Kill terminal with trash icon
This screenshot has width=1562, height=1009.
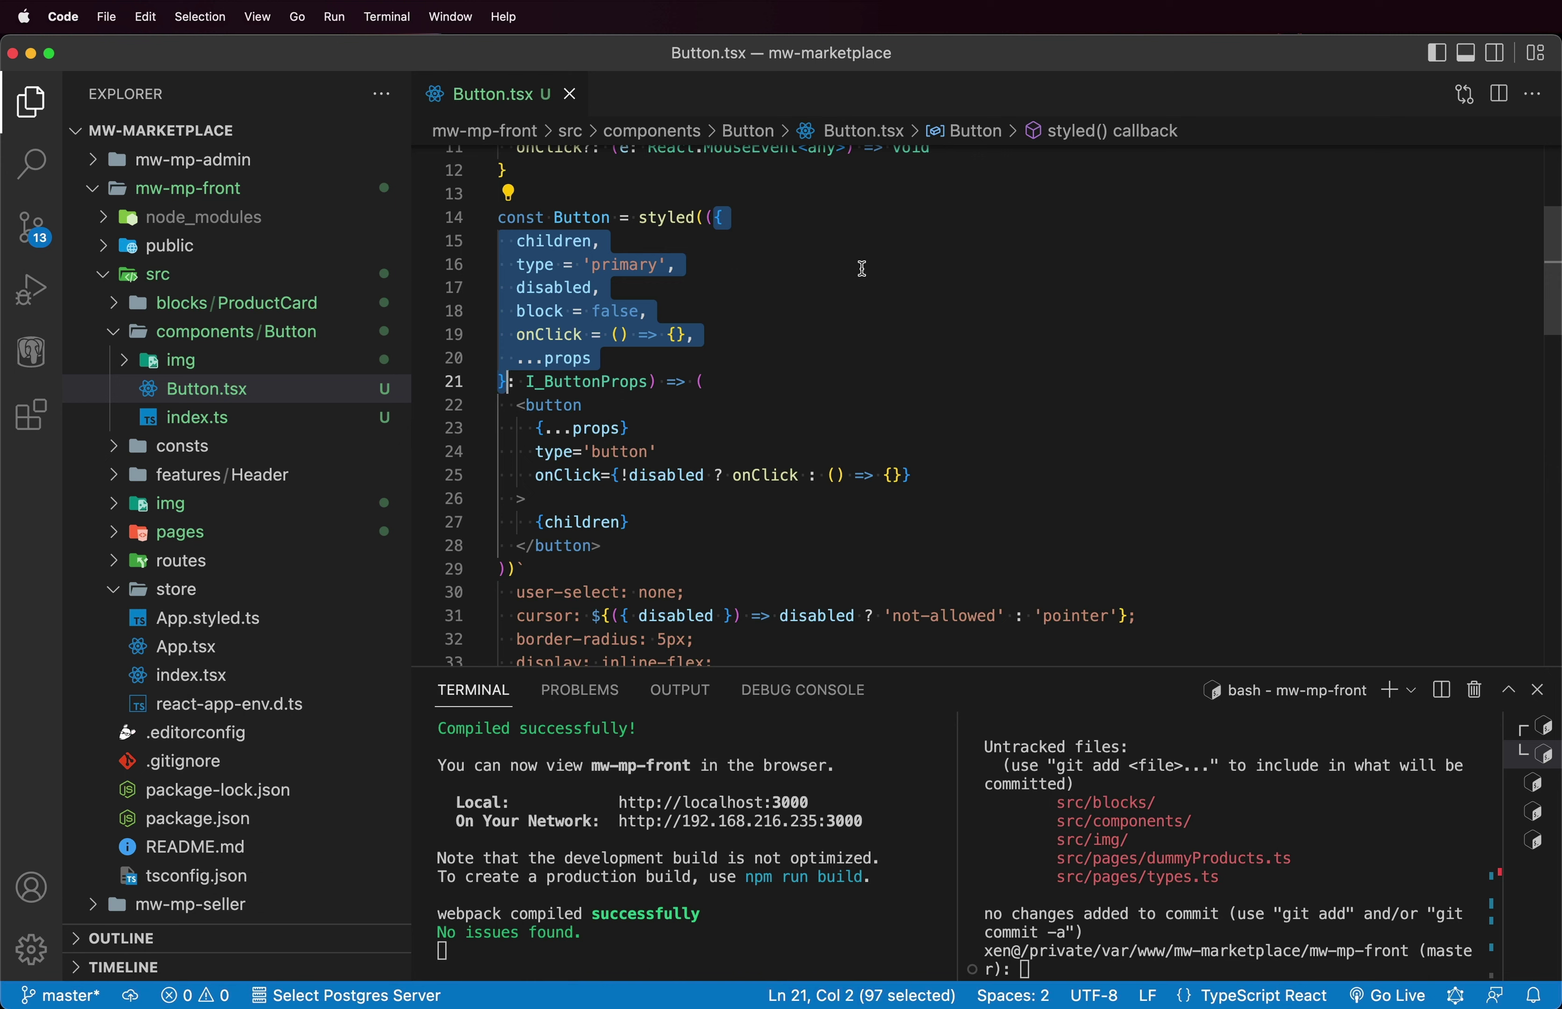point(1474,689)
